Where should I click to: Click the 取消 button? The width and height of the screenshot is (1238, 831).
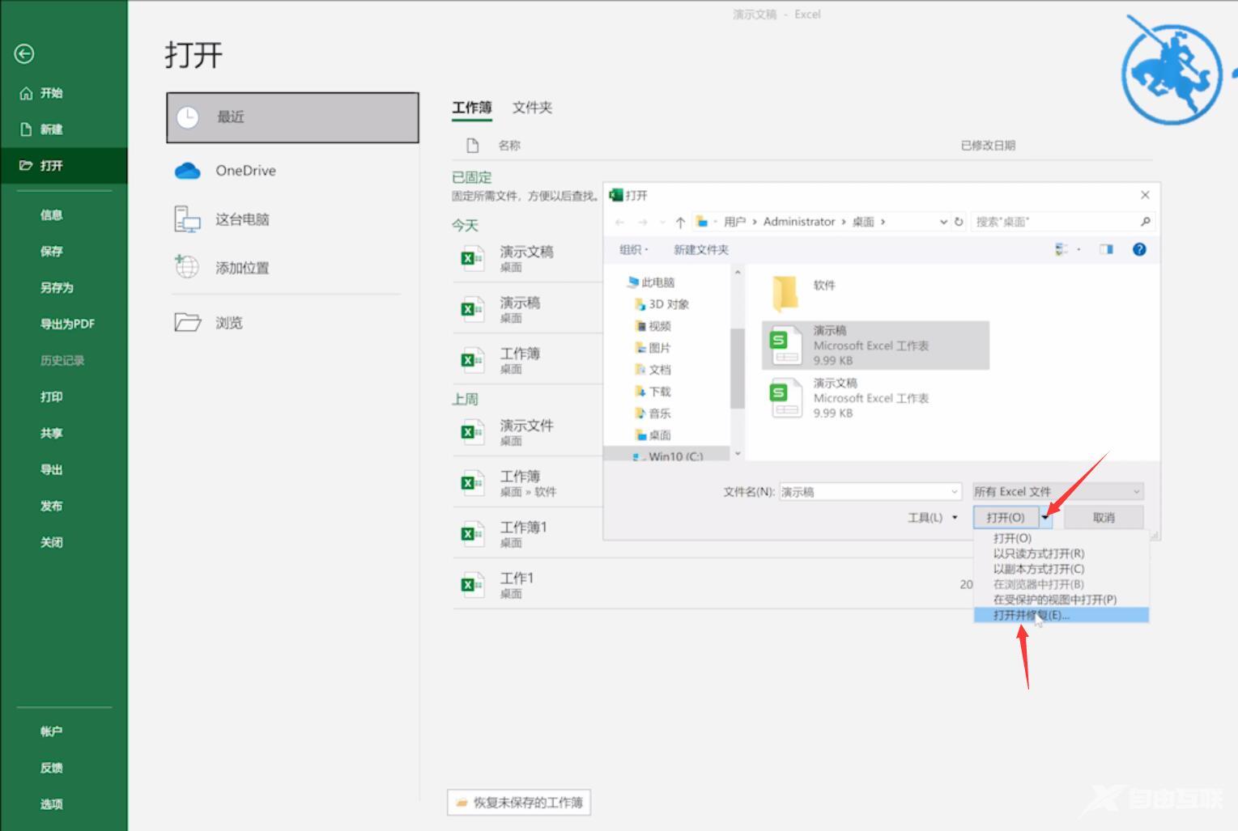(x=1104, y=518)
